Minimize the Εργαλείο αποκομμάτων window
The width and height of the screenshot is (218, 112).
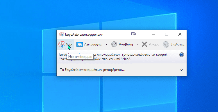coord(153,34)
